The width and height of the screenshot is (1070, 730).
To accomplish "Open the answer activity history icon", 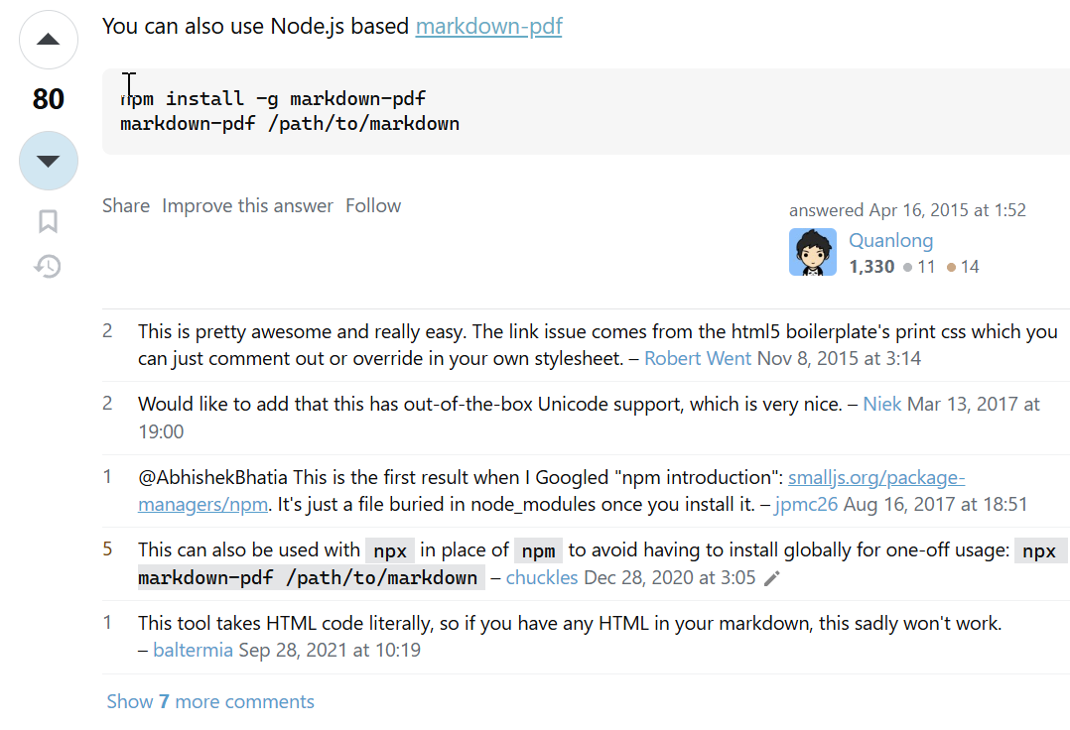I will coord(48,266).
